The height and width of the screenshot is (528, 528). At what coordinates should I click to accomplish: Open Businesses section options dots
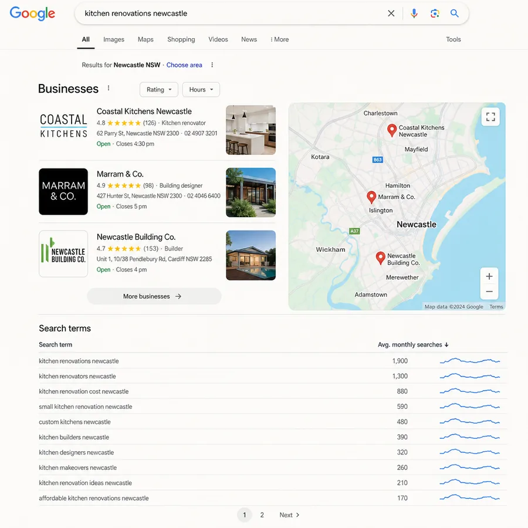[x=109, y=88]
